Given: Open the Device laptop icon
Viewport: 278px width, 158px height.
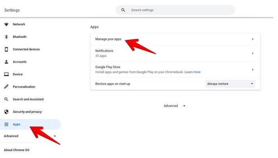Looking at the screenshot, I should point(6,74).
